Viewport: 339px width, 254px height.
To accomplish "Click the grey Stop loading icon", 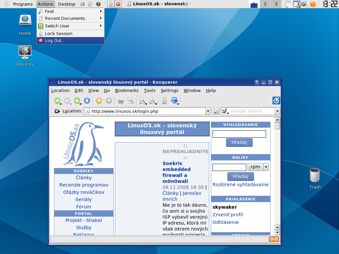I will 109,101.
